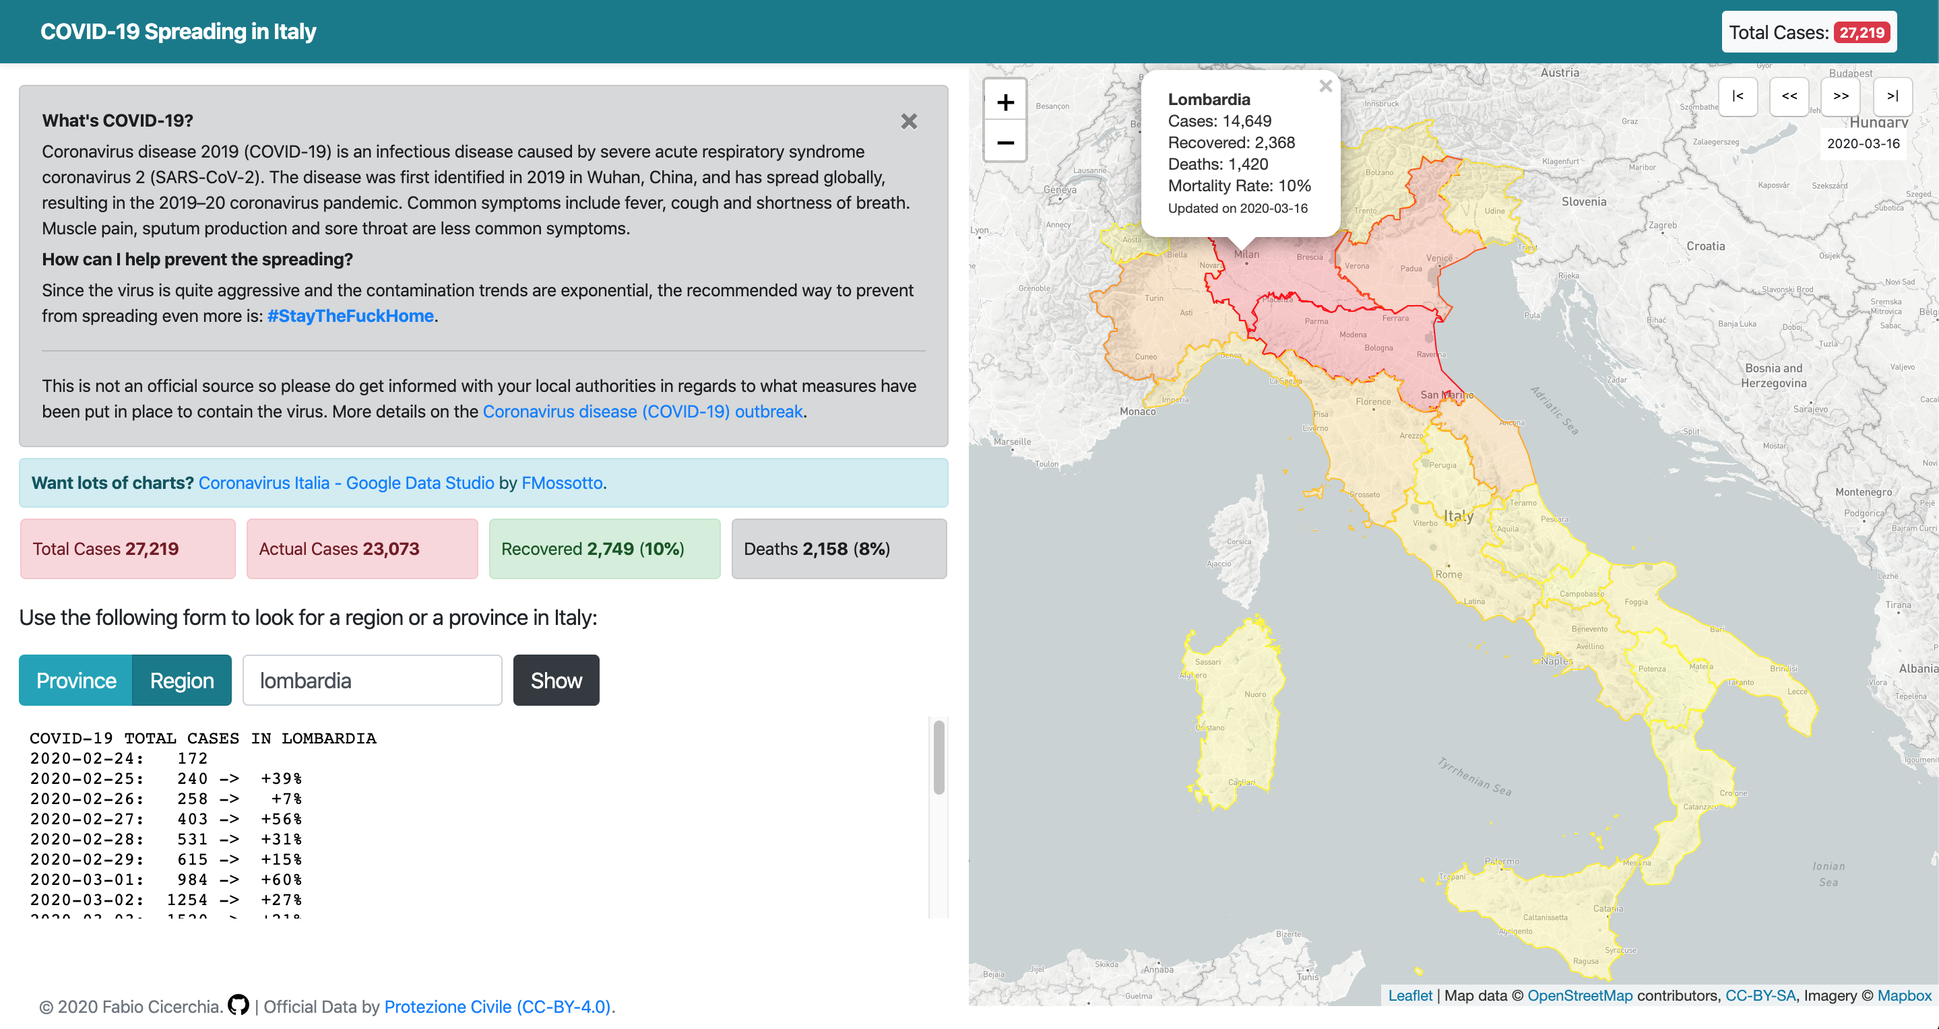The height and width of the screenshot is (1029, 1939).
Task: Click the Florence label on the map
Action: tap(1373, 401)
